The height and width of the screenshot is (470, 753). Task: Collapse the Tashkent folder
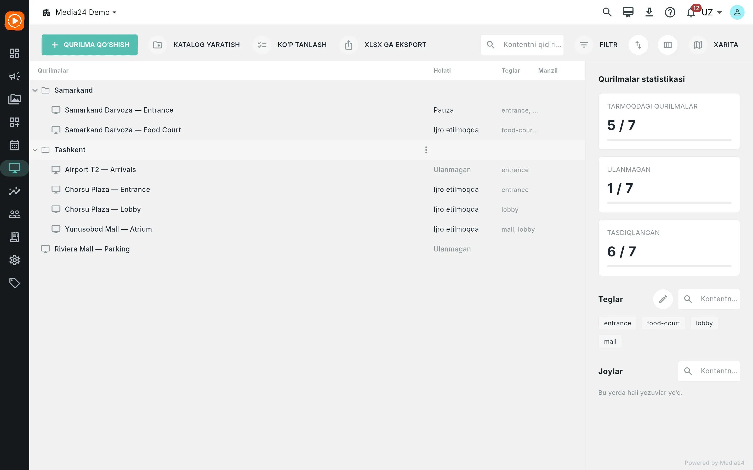point(35,150)
